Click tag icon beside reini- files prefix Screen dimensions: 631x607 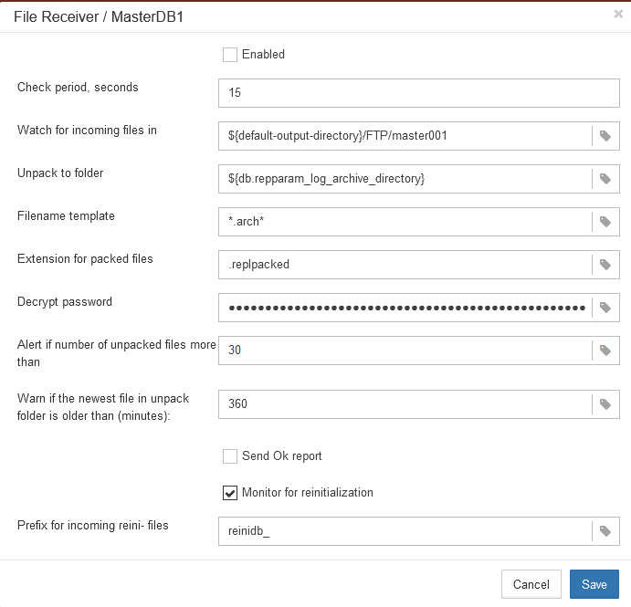point(605,531)
